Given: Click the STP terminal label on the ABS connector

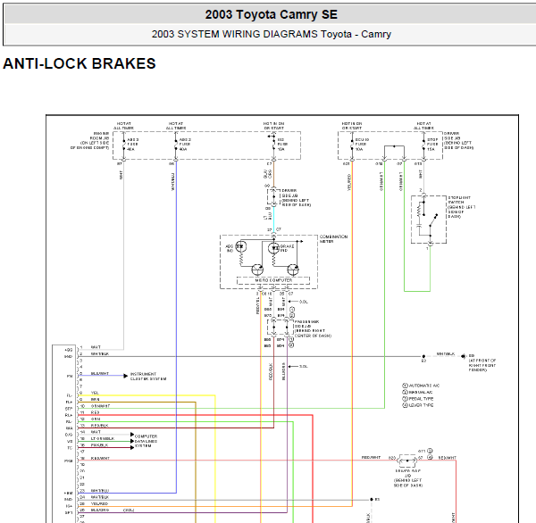Looking at the screenshot, I should click(69, 409).
